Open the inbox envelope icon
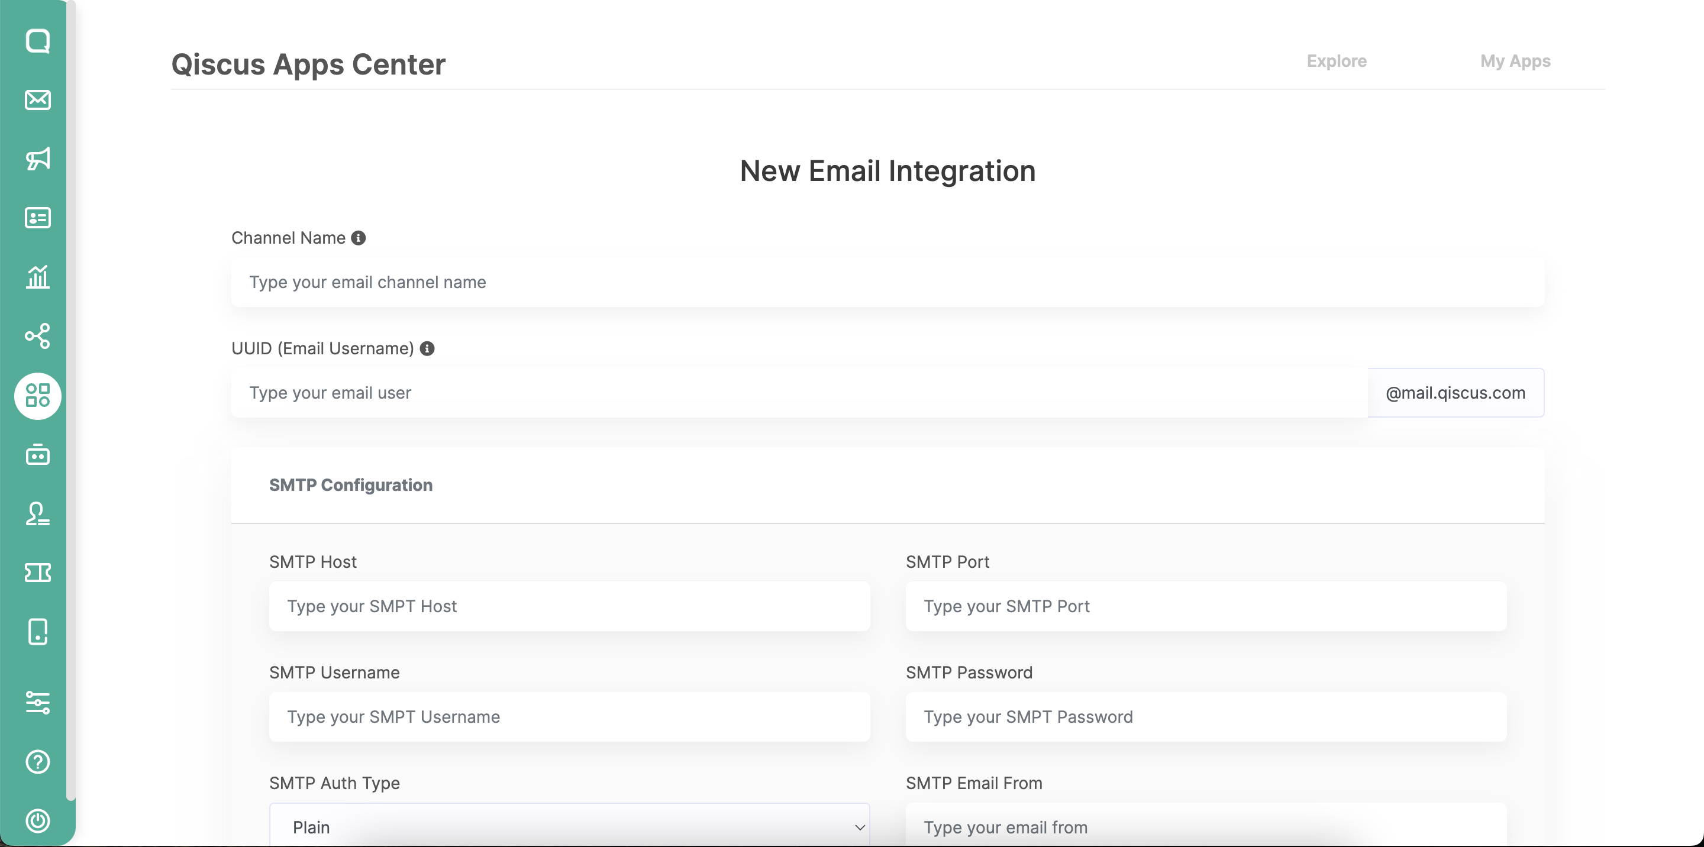The image size is (1704, 847). tap(38, 100)
